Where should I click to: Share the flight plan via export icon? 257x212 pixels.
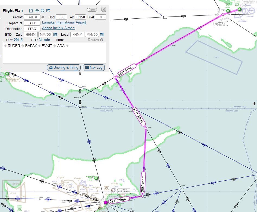[x=48, y=11]
